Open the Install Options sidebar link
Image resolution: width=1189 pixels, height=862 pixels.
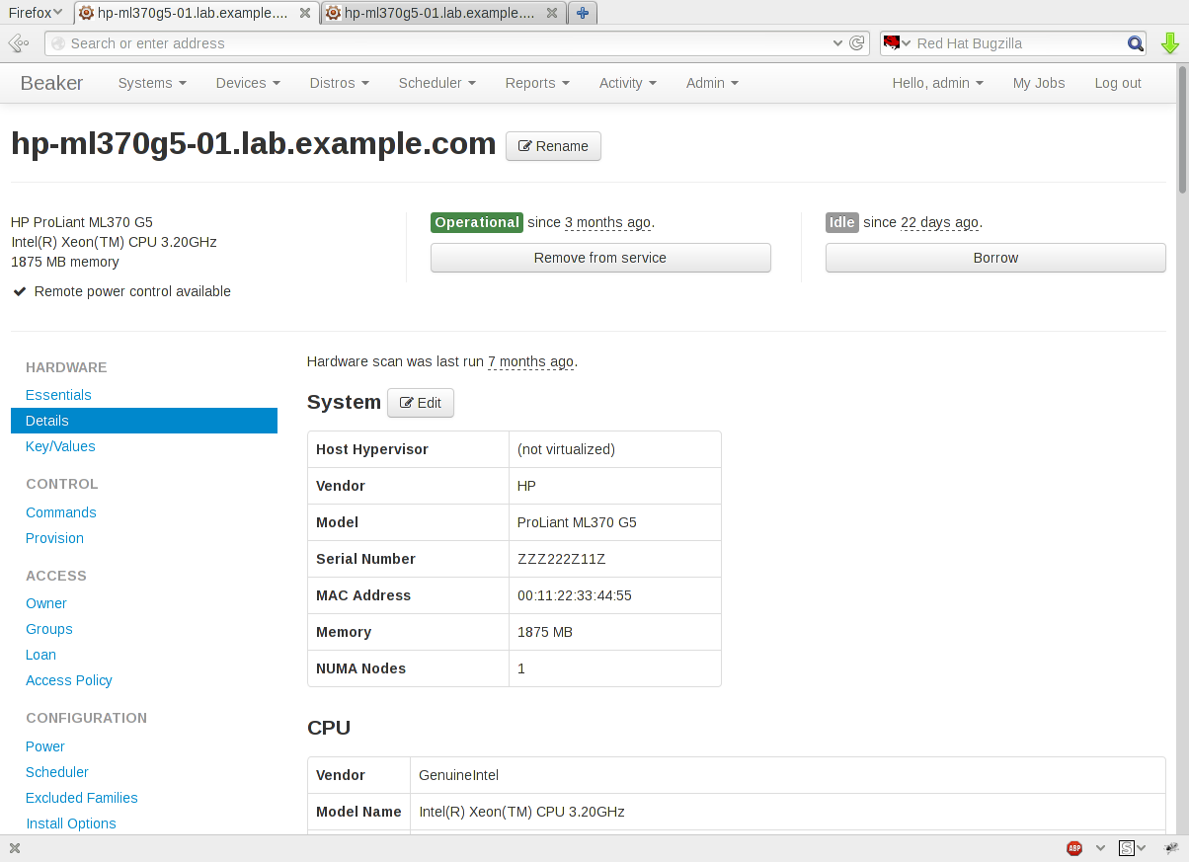71,823
